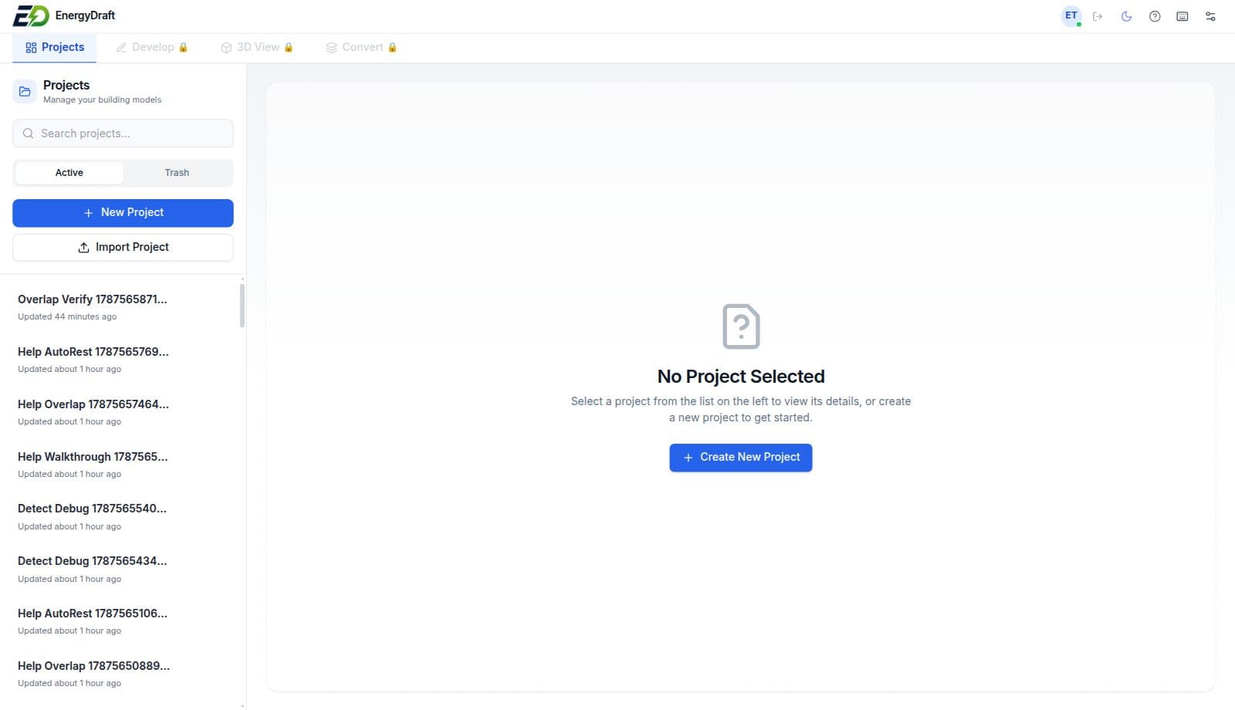Open project Detect Debug 1787565540...
Viewport: 1235px width, 710px height.
point(120,517)
